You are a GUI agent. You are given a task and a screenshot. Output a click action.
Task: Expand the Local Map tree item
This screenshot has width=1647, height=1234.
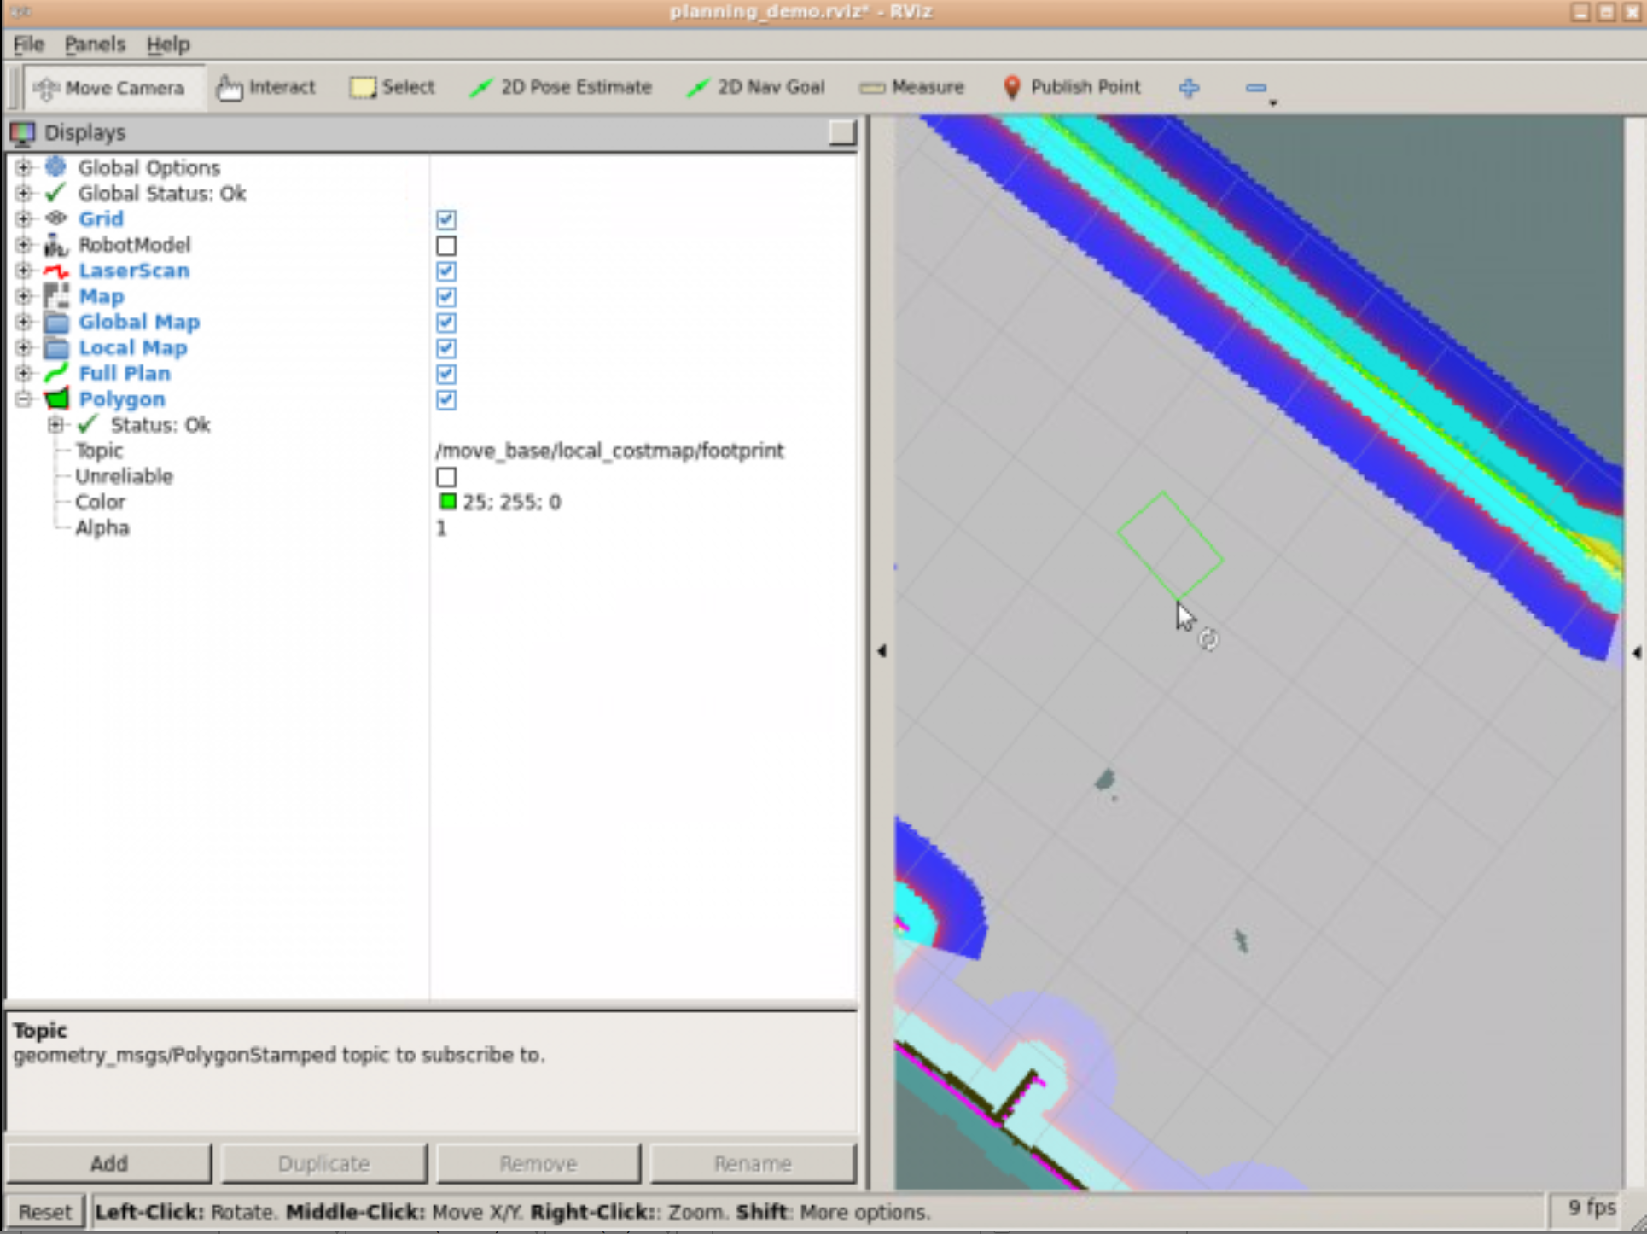24,347
